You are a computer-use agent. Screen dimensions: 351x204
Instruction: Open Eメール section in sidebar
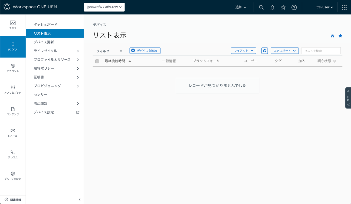point(13,133)
